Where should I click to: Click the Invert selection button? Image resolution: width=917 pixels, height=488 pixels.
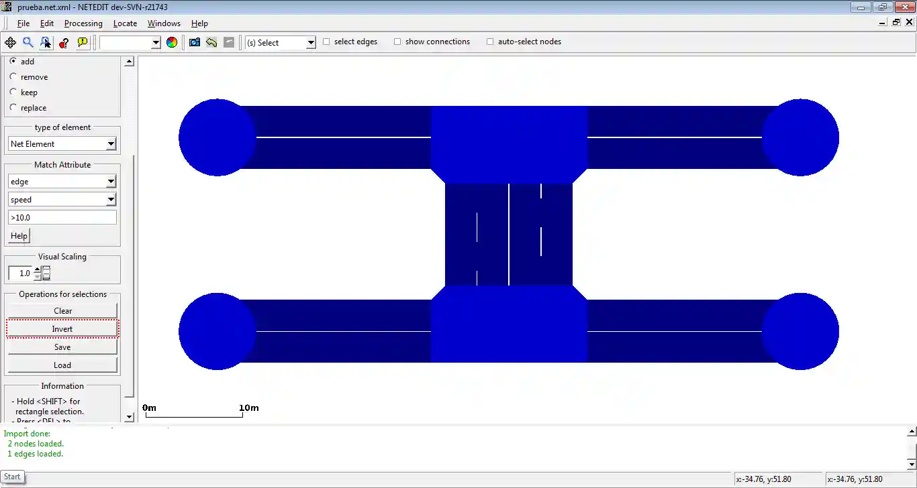tap(62, 329)
